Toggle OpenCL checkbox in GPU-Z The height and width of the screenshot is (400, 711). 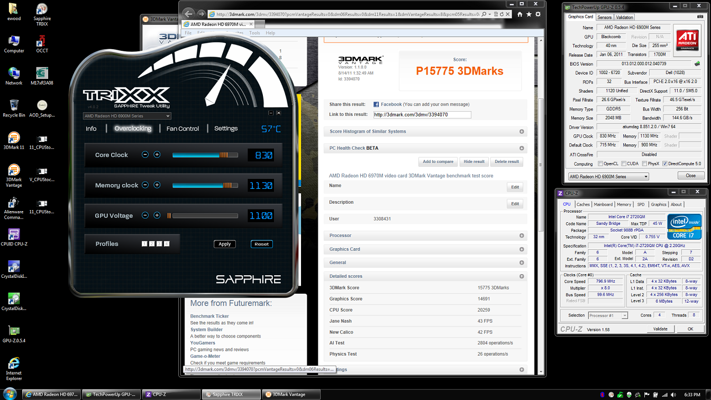pyautogui.click(x=600, y=163)
